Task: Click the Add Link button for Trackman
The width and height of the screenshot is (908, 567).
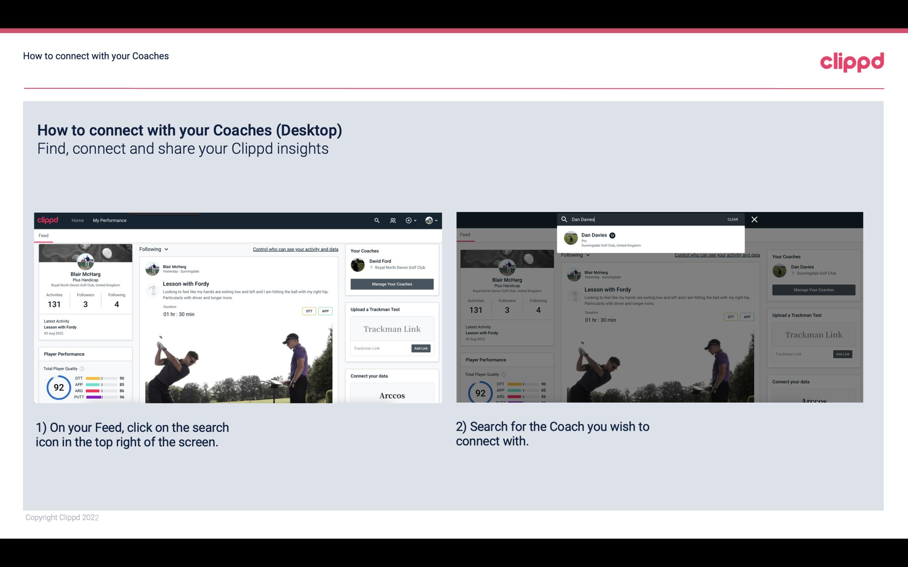Action: pyautogui.click(x=421, y=347)
